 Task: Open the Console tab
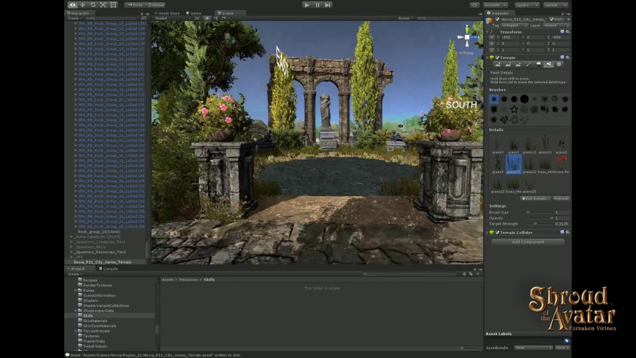pyautogui.click(x=108, y=268)
